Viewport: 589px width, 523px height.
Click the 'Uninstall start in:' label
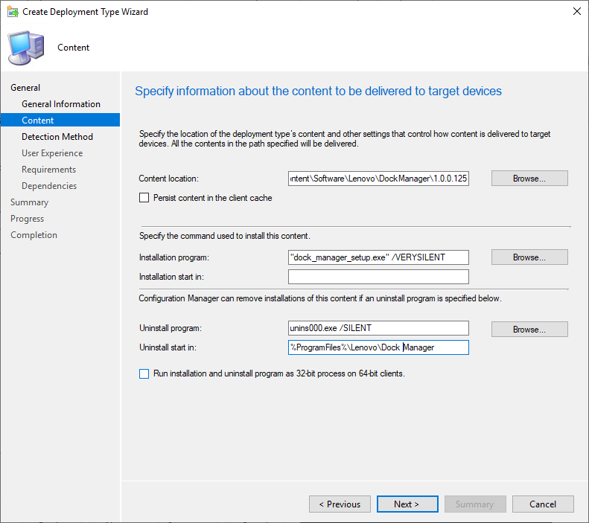(168, 347)
